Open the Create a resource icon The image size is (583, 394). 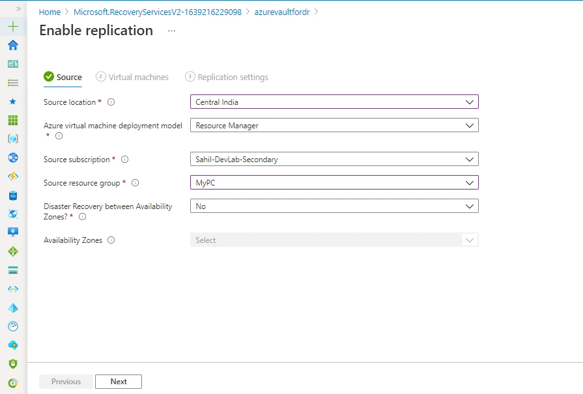12,27
